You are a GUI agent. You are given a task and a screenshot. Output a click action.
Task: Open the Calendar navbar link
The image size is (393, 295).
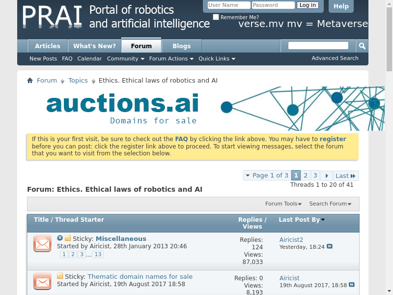[89, 59]
